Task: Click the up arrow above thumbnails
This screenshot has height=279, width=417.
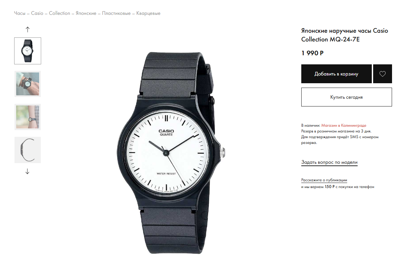Action: click(x=28, y=29)
